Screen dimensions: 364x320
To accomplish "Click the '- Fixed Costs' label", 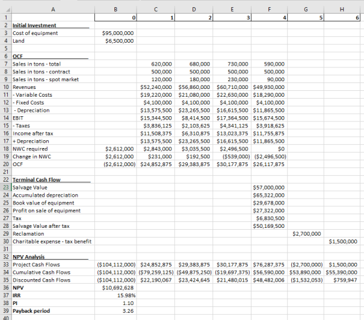I will pos(28,103).
